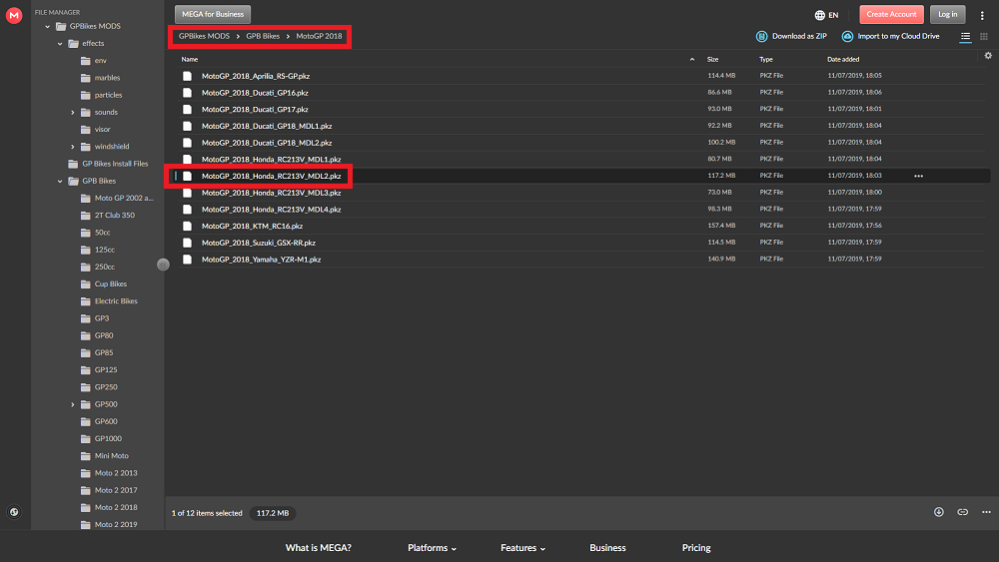This screenshot has width=999, height=562.
Task: Click the folder icon next to marbles
Action: pyautogui.click(x=86, y=78)
